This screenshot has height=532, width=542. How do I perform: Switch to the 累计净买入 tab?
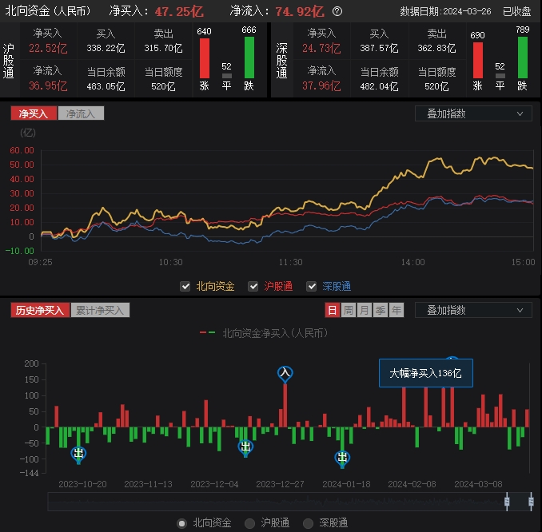[100, 310]
